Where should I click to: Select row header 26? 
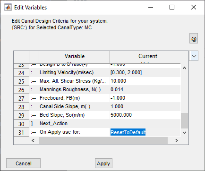coord(21,90)
